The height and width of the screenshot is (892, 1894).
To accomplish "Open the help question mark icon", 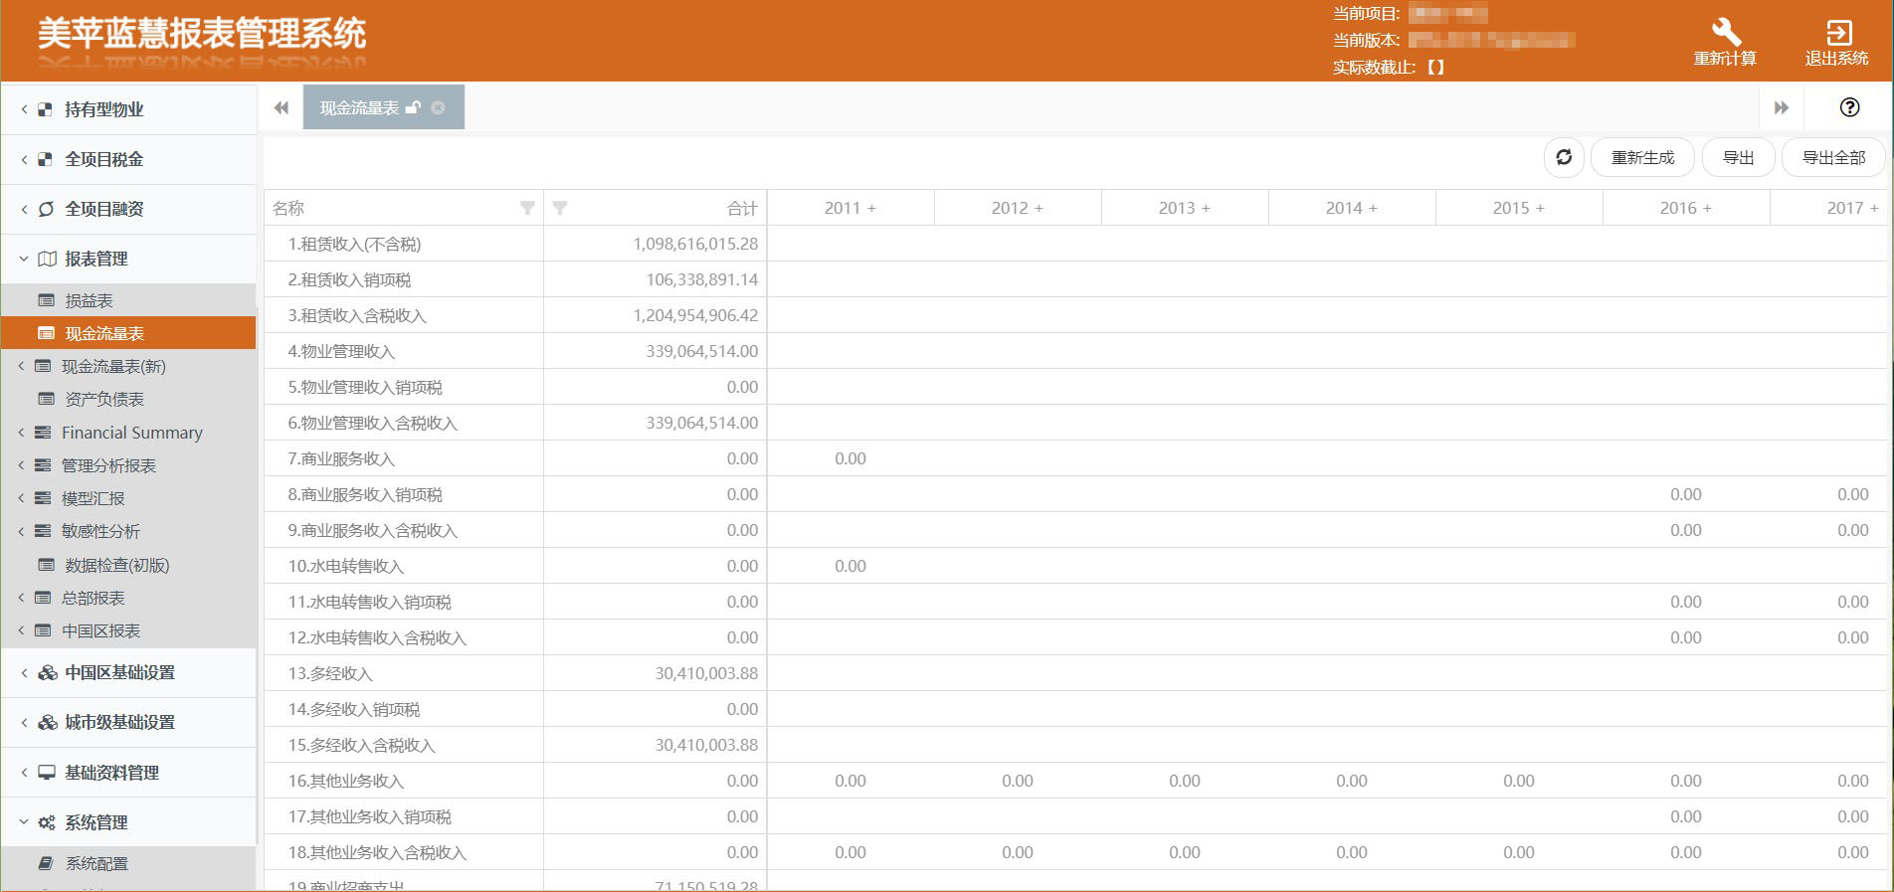I will 1849,107.
